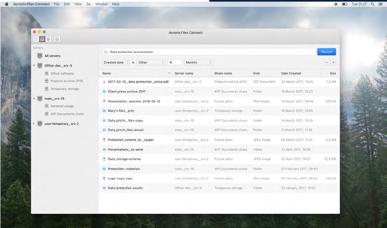The height and width of the screenshot is (228, 387).
Task: Click the magnifier icon in search field
Action: [106, 52]
